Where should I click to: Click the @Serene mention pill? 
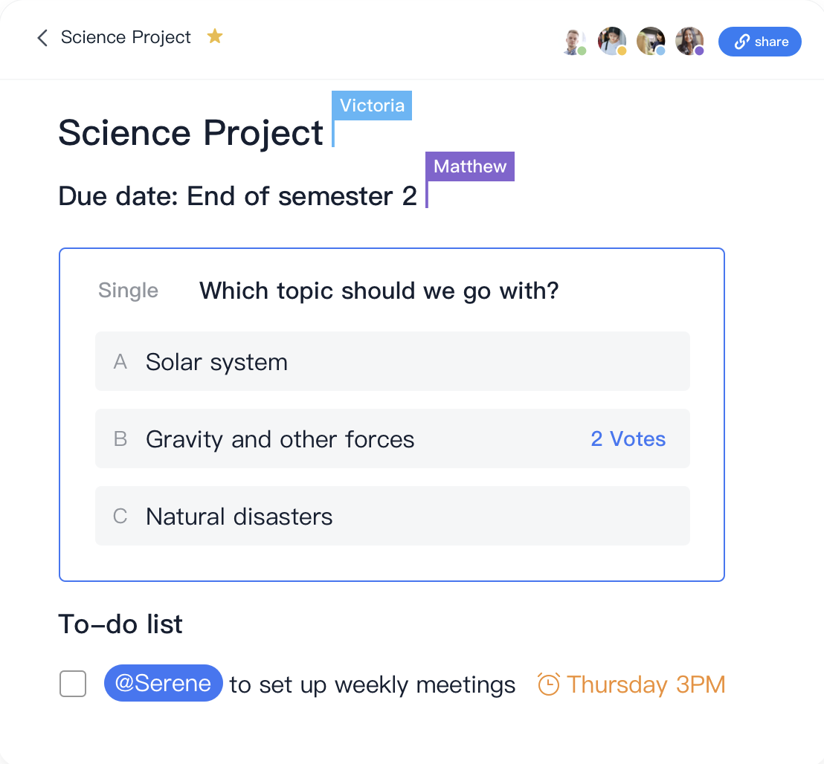[163, 684]
